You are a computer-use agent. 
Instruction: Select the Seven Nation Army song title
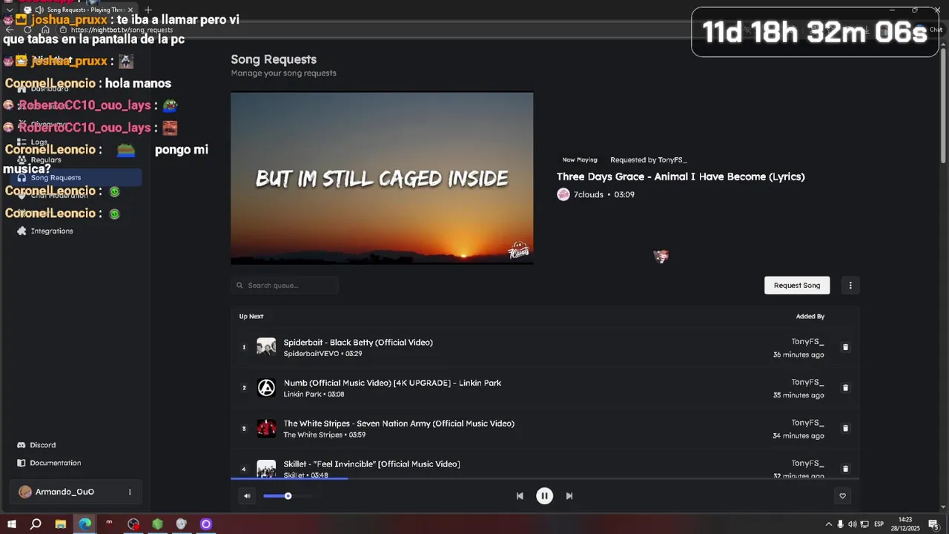point(399,423)
